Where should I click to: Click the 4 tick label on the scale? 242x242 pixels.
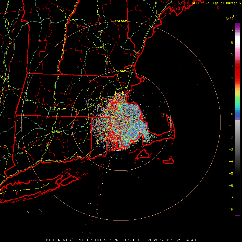coord(232,66)
